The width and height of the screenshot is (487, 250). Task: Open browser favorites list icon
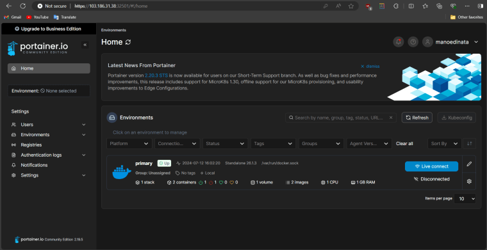coord(425,6)
